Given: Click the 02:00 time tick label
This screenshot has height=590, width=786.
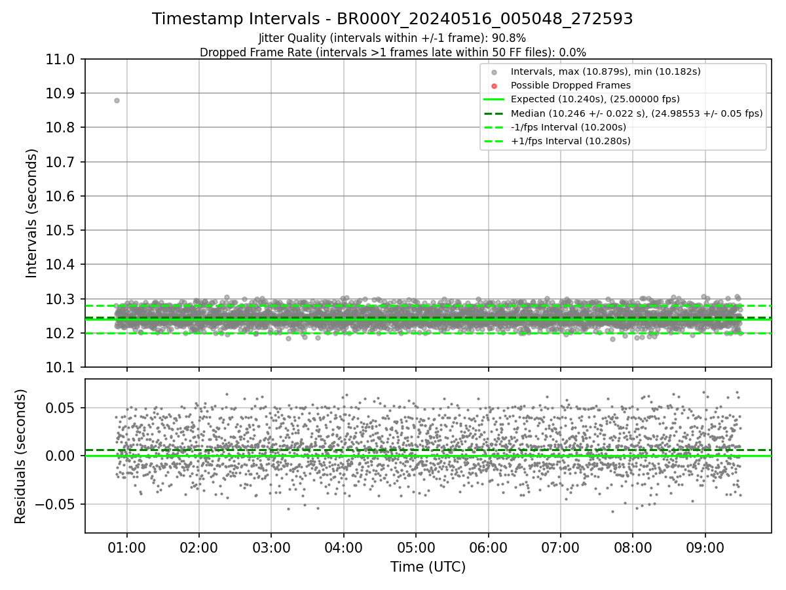Looking at the screenshot, I should [x=199, y=547].
